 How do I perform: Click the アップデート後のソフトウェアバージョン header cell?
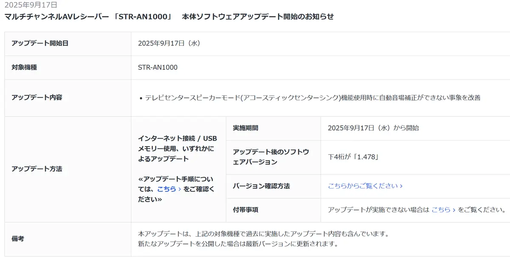(273, 157)
